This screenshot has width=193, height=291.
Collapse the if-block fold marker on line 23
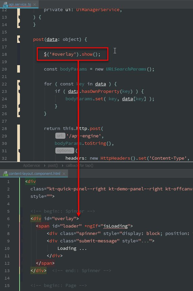point(19,91)
